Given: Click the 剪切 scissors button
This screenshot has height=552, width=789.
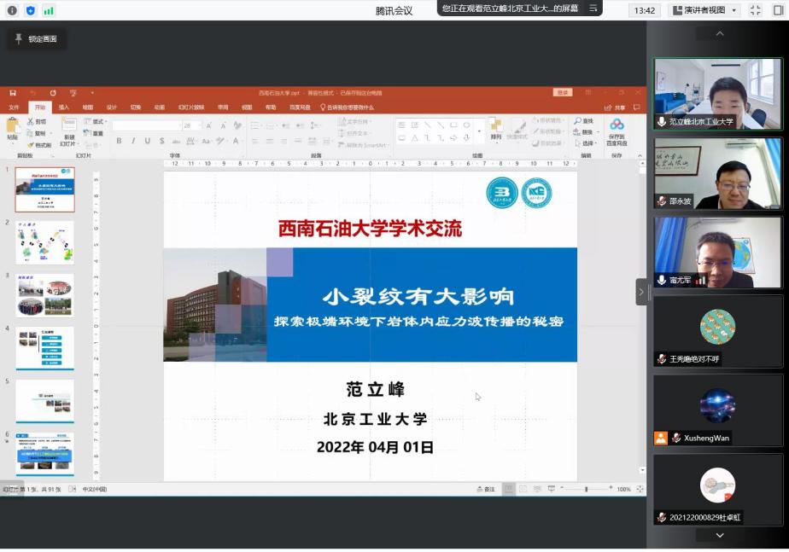Looking at the screenshot, I should [x=37, y=122].
